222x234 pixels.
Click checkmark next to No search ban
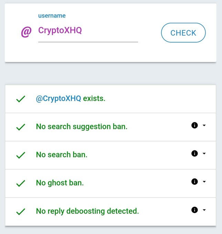pos(21,155)
